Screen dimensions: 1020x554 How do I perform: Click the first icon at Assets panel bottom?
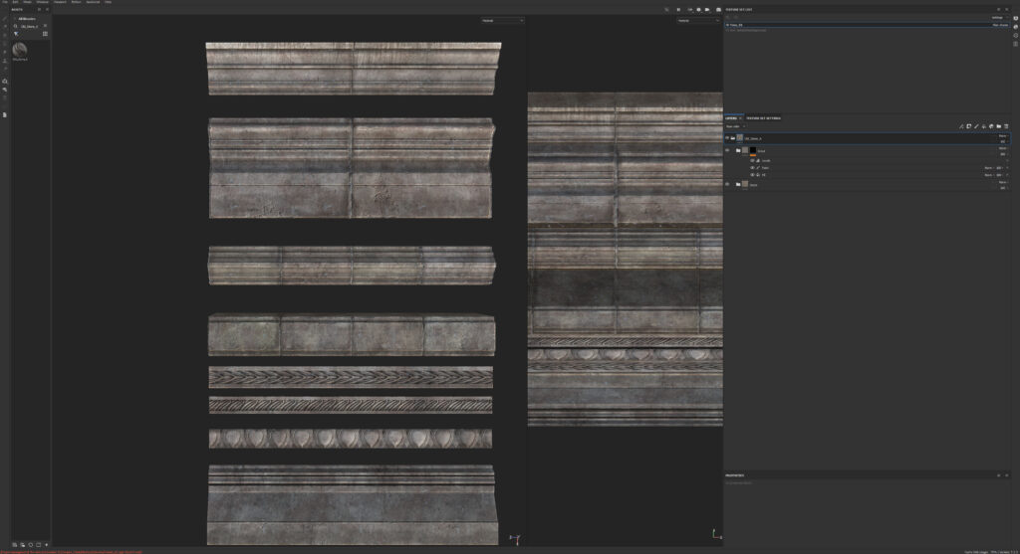pos(14,545)
